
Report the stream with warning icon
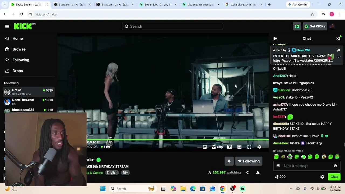[258, 172]
